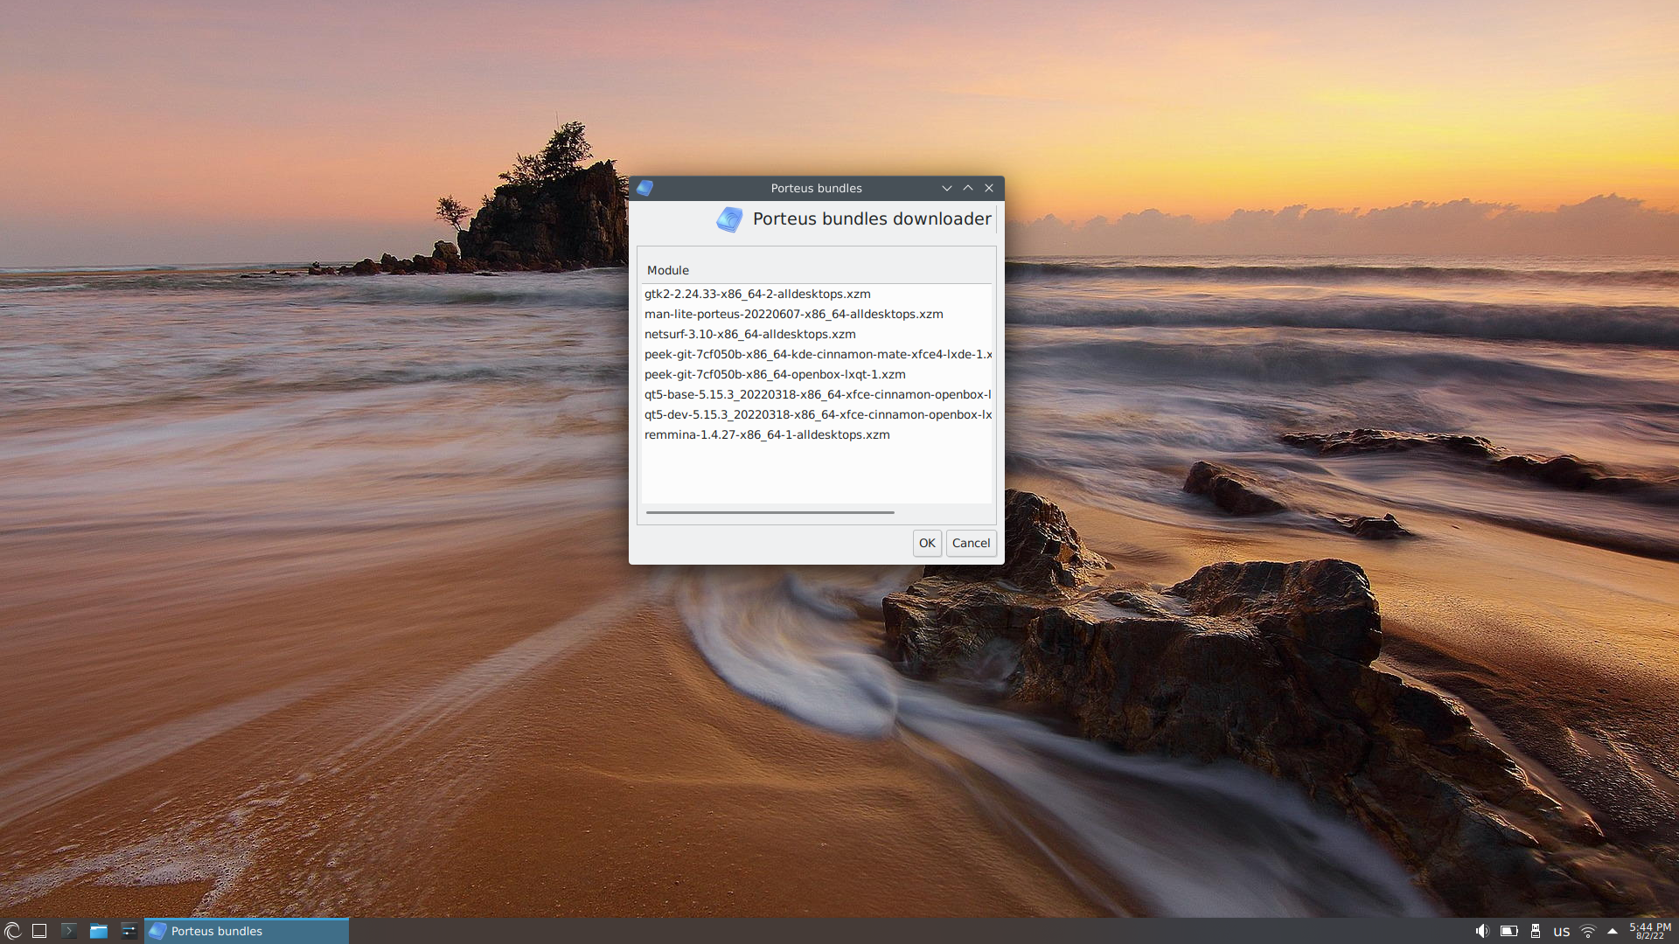Image resolution: width=1679 pixels, height=944 pixels.
Task: Expand the hidden tray icons arrow
Action: tap(1613, 931)
